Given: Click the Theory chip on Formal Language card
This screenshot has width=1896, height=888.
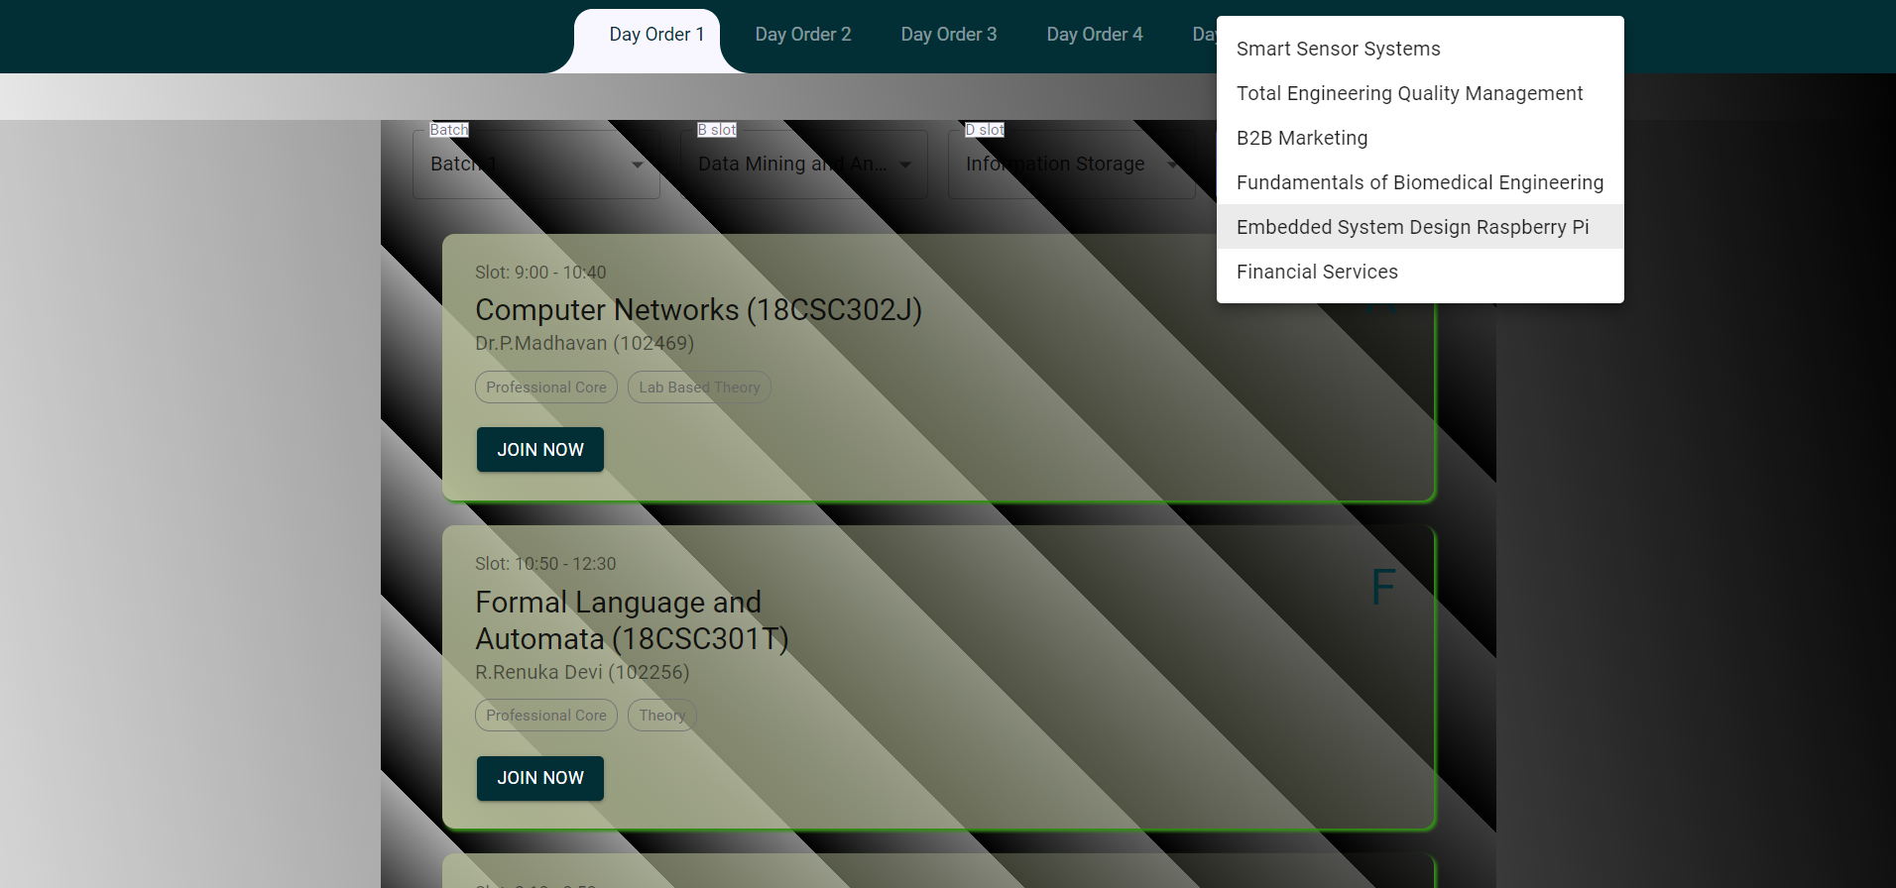Looking at the screenshot, I should click(x=662, y=716).
